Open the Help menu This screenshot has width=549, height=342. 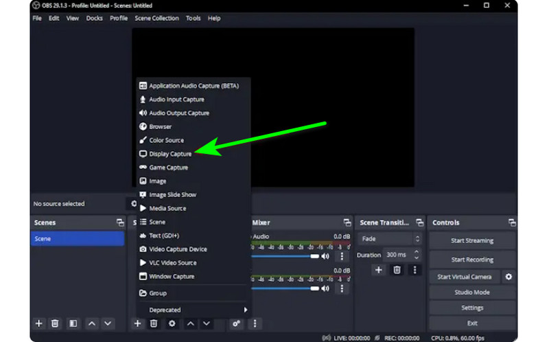tap(214, 19)
